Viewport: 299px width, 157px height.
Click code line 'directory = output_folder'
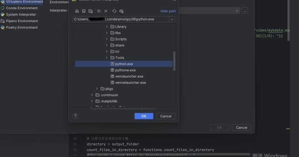pos(113,144)
